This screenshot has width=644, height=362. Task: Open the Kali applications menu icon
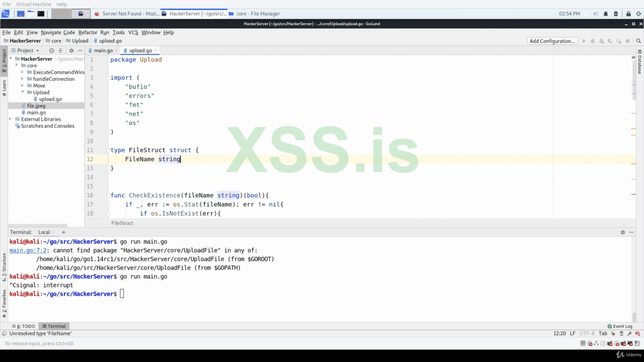point(6,14)
